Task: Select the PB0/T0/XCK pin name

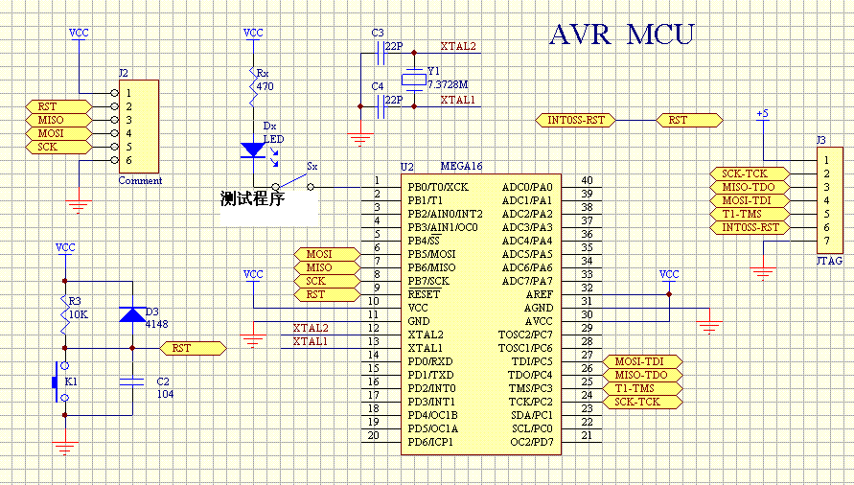Action: 437,187
